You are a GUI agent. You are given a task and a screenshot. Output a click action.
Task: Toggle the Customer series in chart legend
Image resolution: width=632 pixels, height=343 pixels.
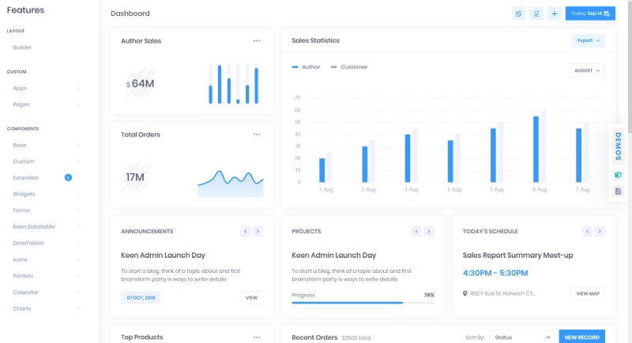pos(349,67)
